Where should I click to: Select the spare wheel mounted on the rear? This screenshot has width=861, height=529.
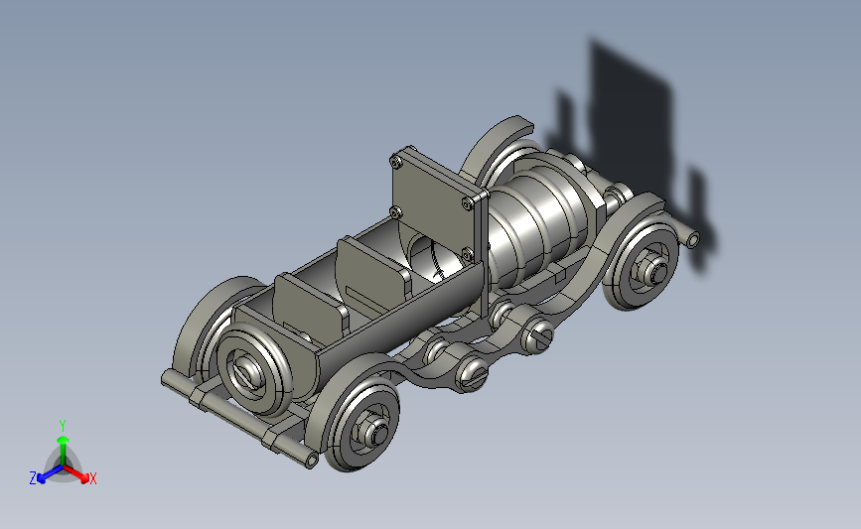[253, 368]
